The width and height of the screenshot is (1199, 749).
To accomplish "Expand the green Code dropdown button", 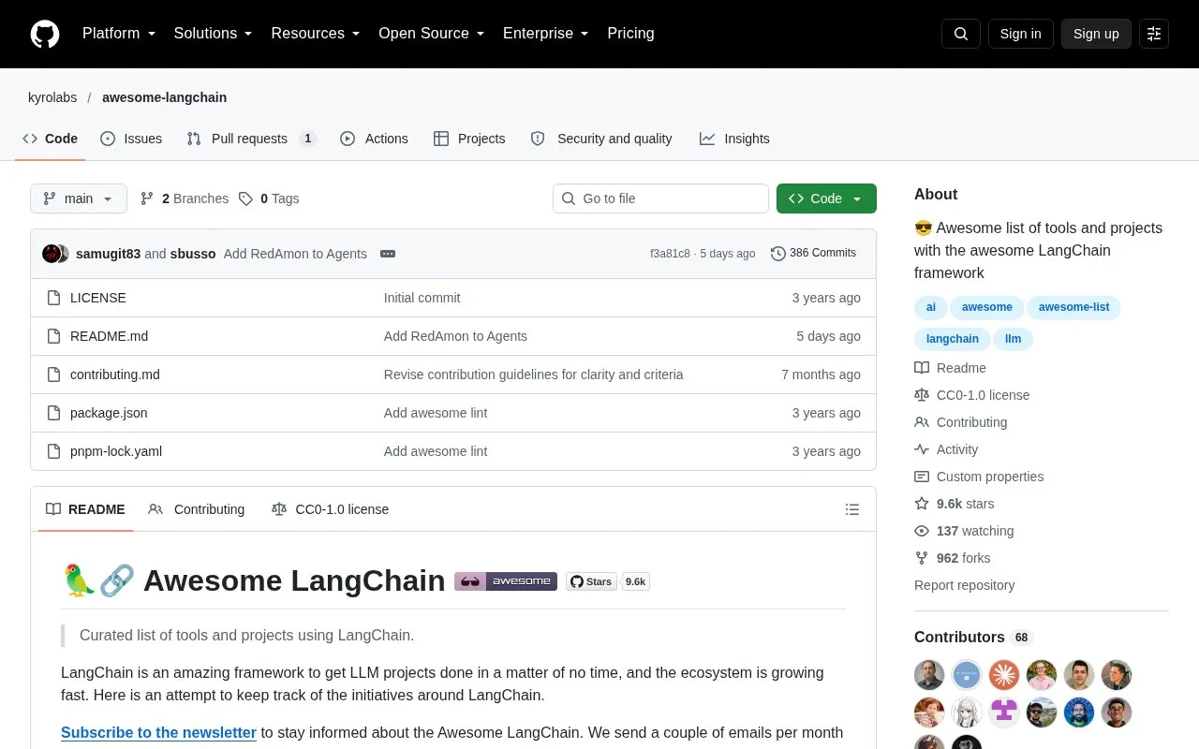I will (826, 198).
